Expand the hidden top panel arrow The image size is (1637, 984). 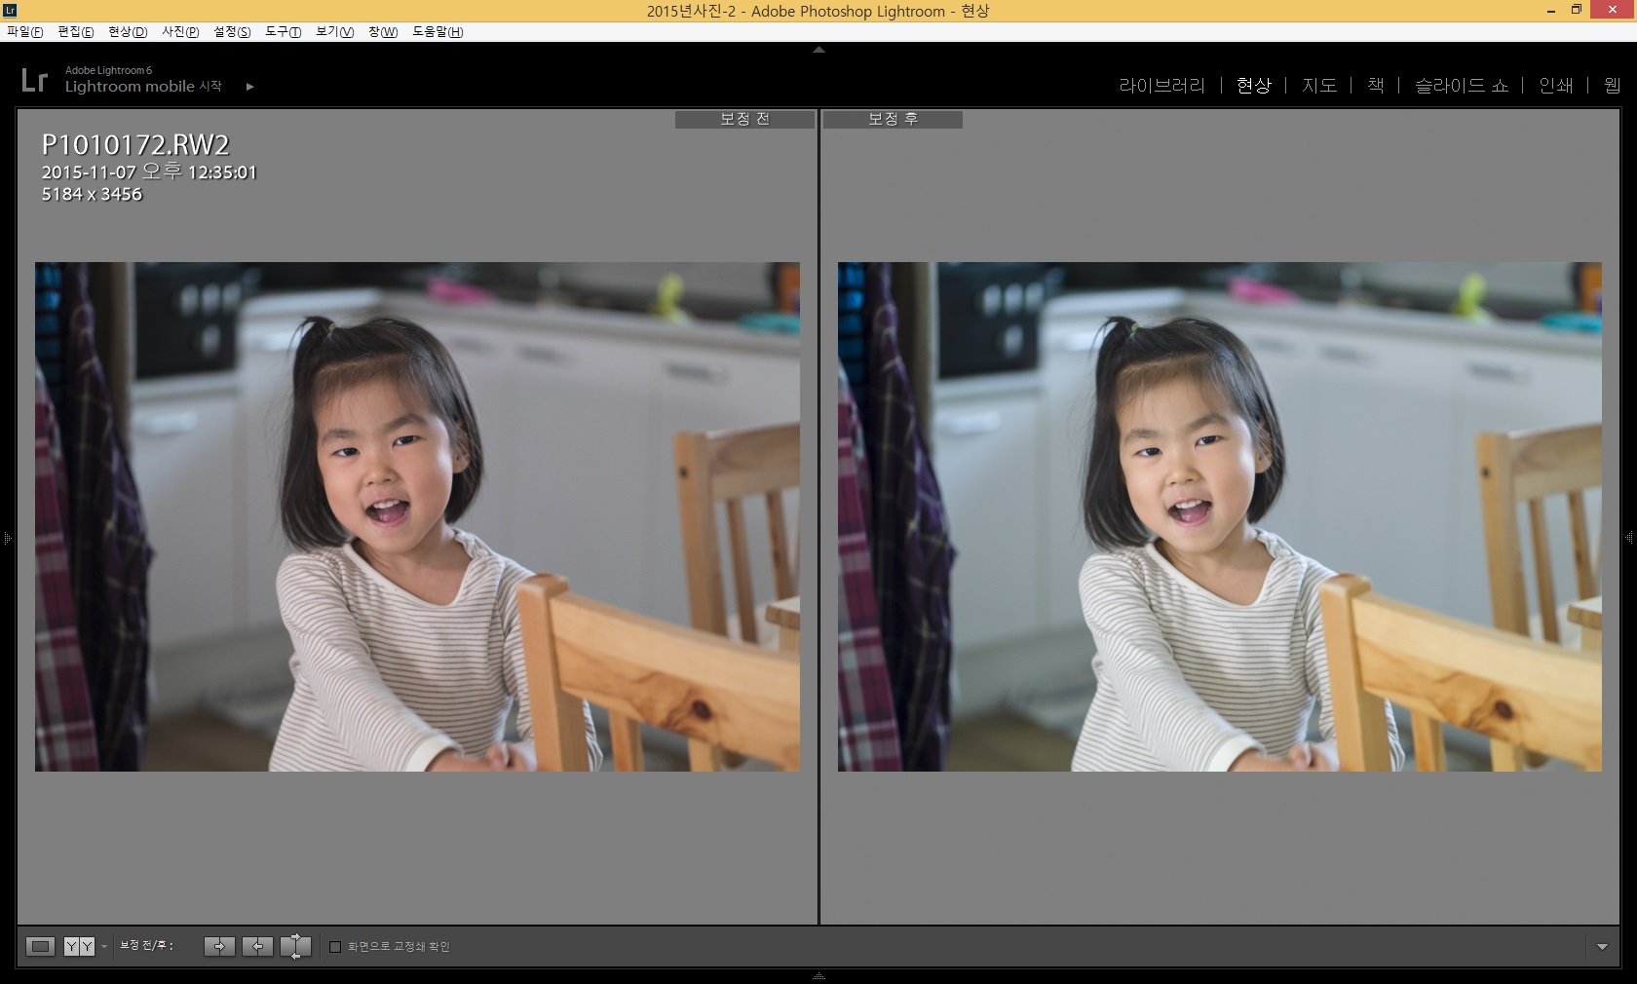coord(818,49)
